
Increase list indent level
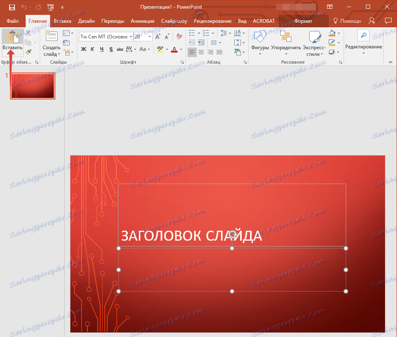[201, 43]
